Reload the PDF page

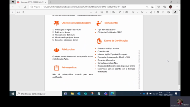click(x=25, y=7)
